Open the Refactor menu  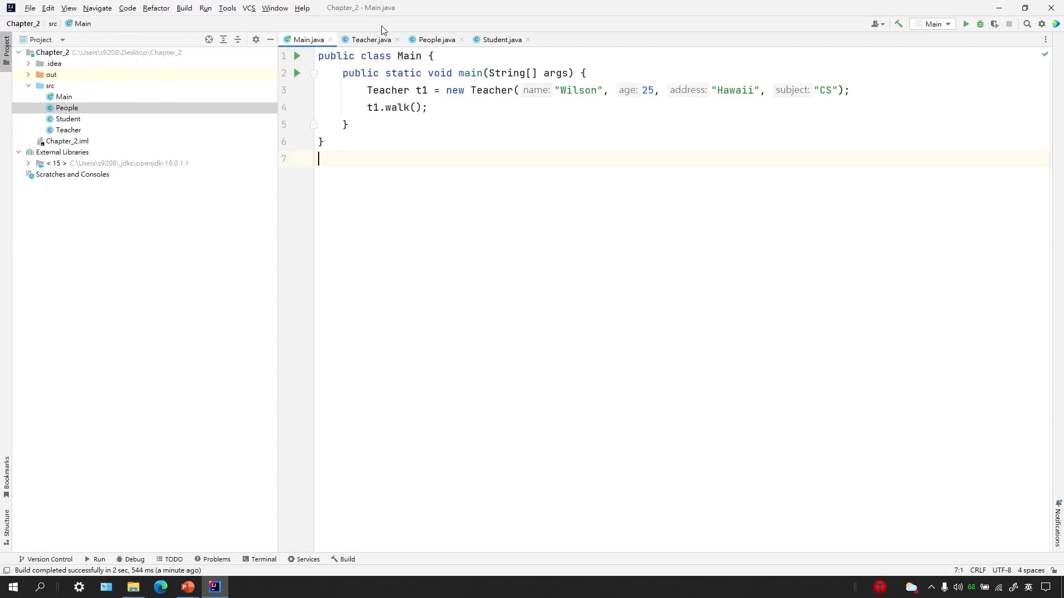tap(156, 8)
